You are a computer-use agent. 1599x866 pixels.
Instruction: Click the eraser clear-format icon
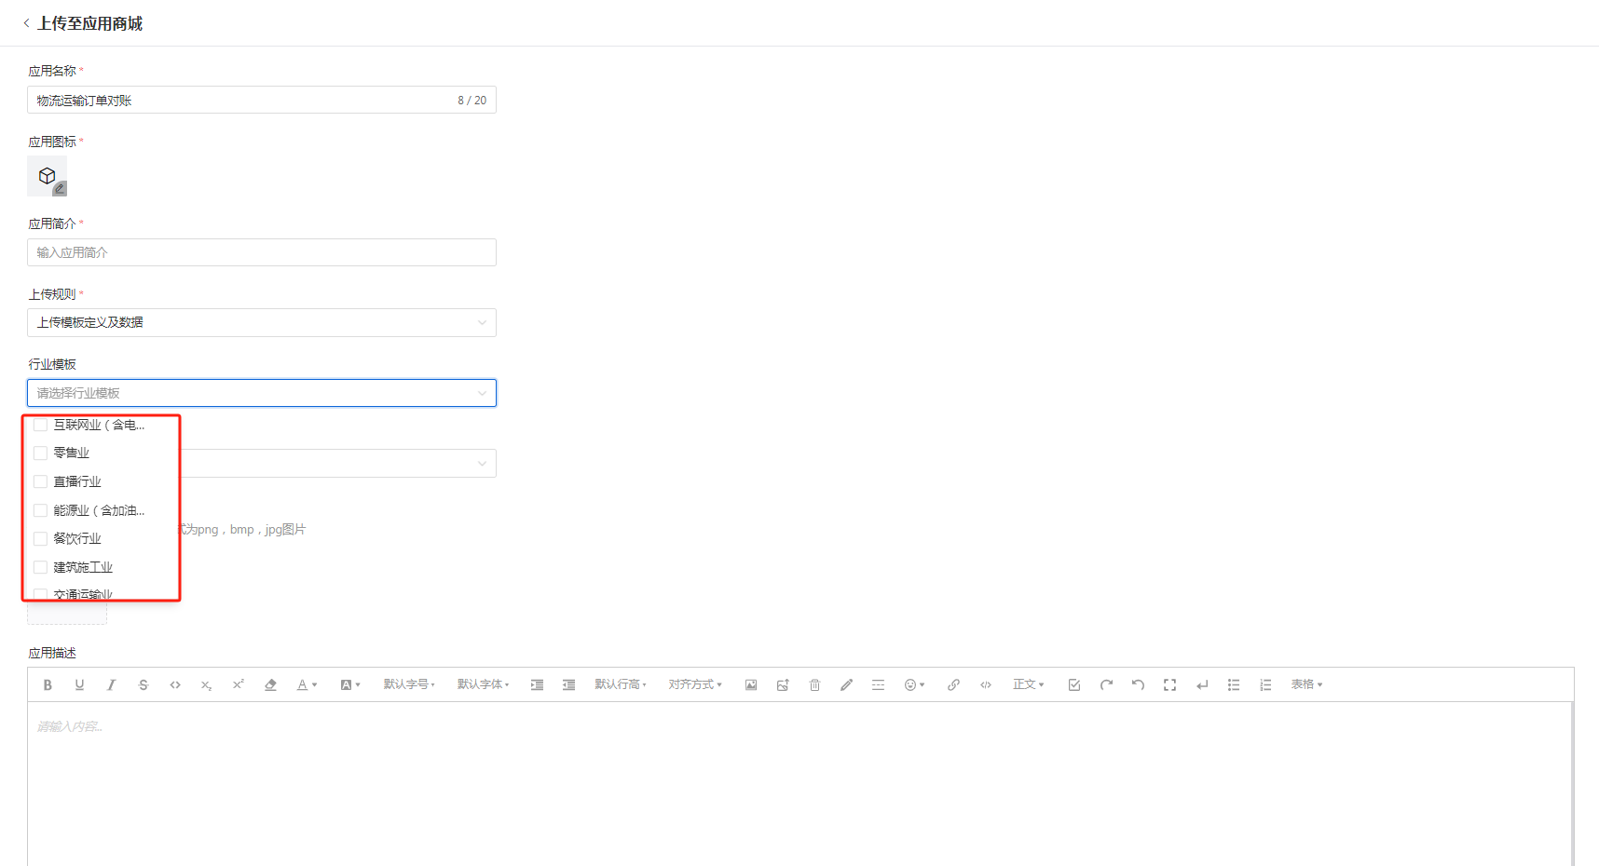[270, 685]
